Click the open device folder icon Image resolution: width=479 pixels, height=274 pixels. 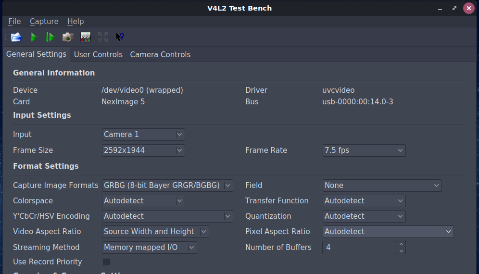point(16,37)
